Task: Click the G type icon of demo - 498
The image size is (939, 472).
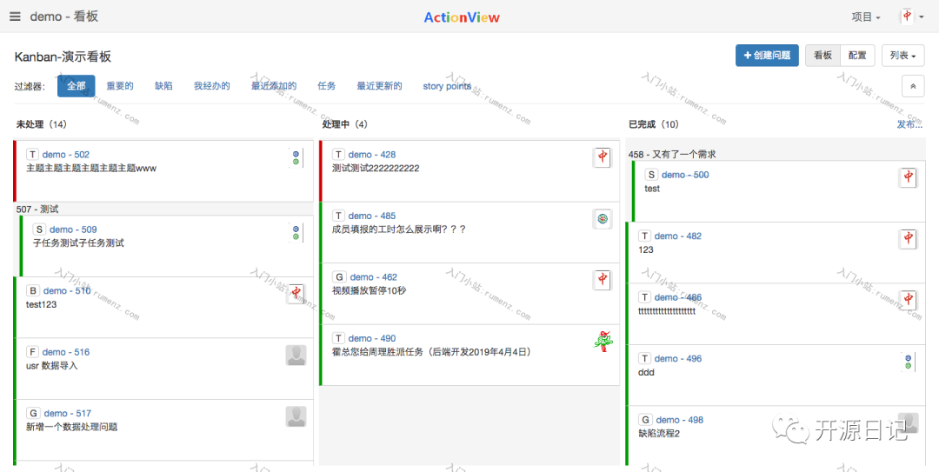Action: click(645, 420)
